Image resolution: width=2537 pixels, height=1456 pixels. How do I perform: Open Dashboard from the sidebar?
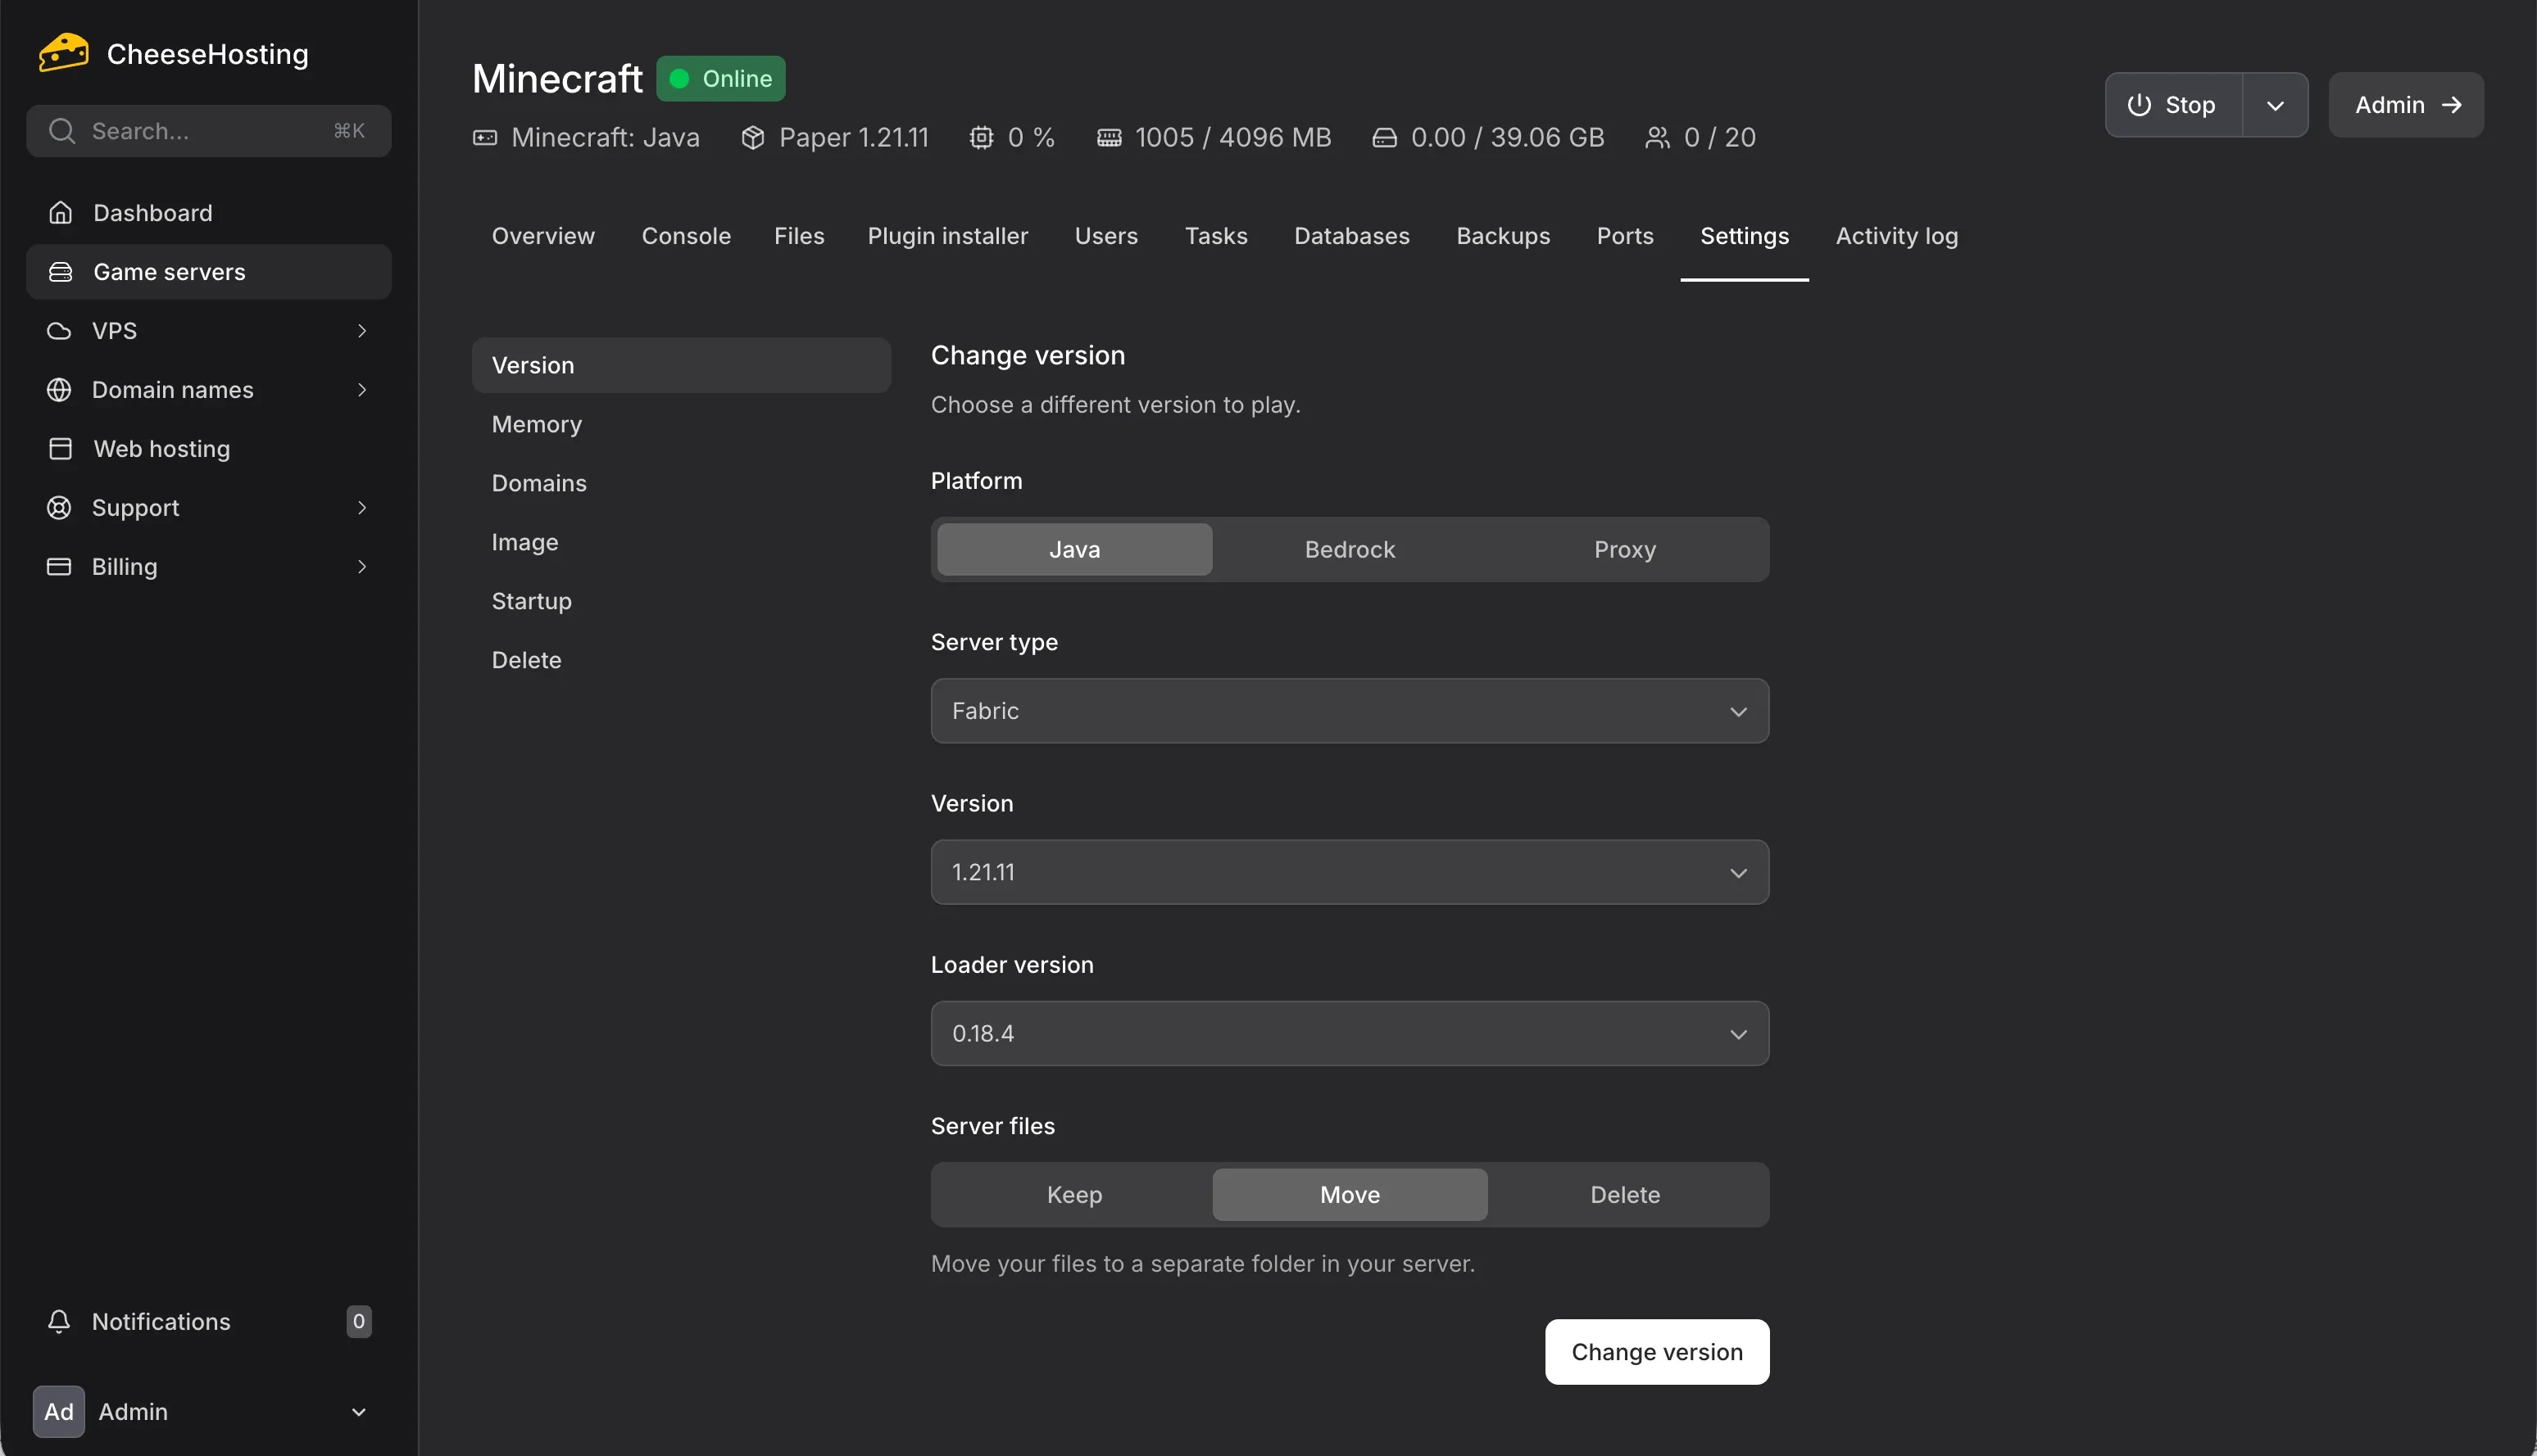[152, 212]
